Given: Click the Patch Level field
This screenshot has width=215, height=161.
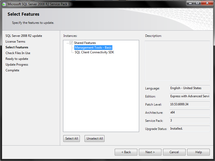Looking at the screenshot, I should coord(190,104).
